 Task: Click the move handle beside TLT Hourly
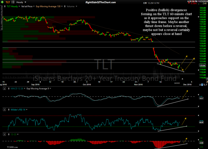coord(5,6)
